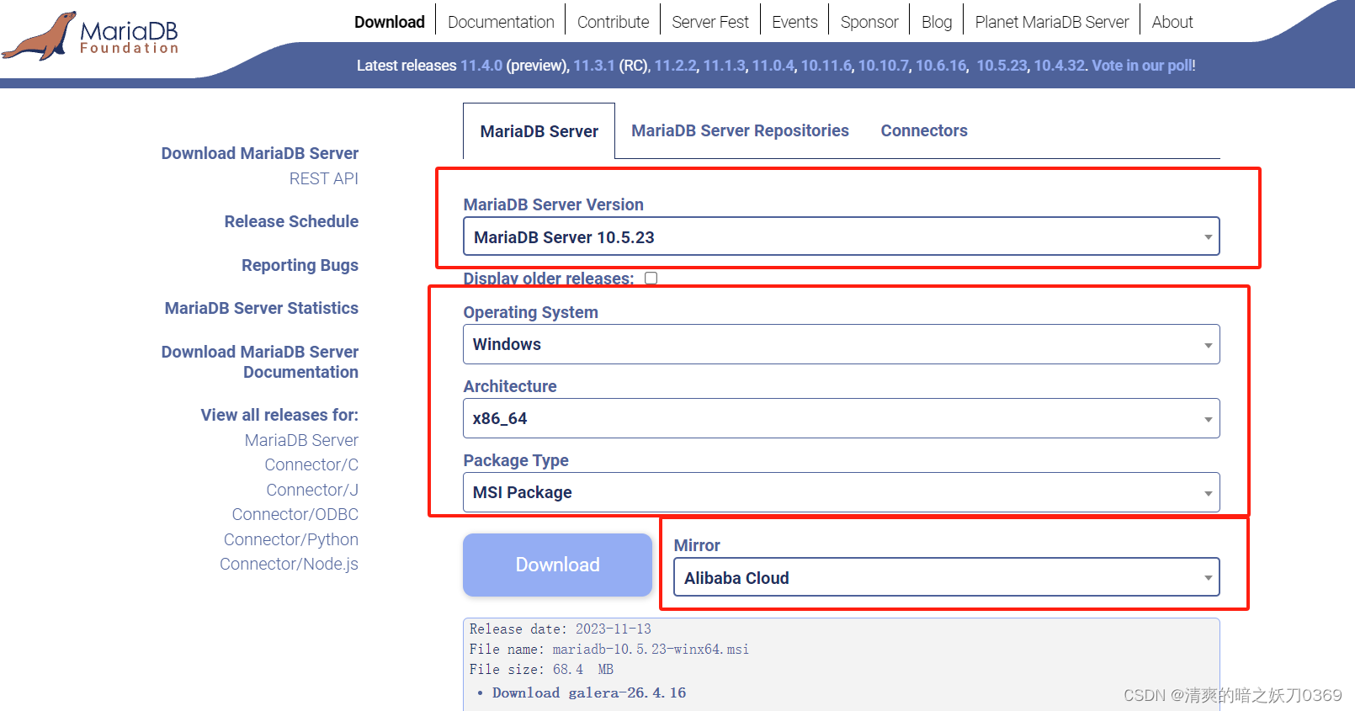Click release date 2023-11-13 text
Screen dimensions: 1355x711
click(x=613, y=629)
